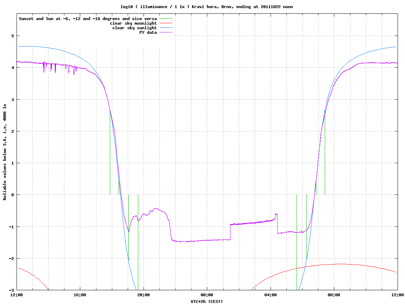Click the 04:00 x-axis label
Image resolution: width=405 pixels, height=304 pixels.
[x=271, y=295]
